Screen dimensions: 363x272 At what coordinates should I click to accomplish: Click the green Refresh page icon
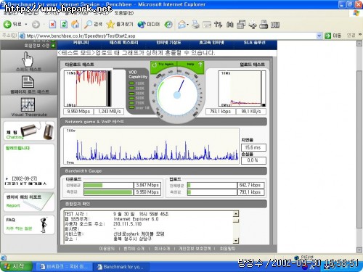point(64,25)
